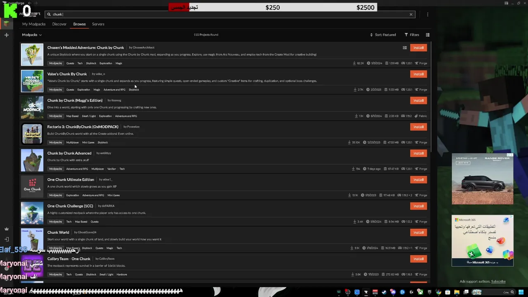Image resolution: width=528 pixels, height=297 pixels.
Task: Click Magic tag on Chosen's Modded Adventure
Action: 119,63
